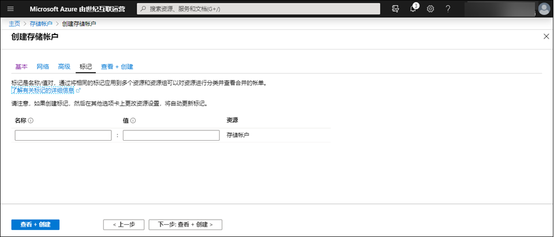Screen dimensions: 554x237
Task: Open Cloud Shell from top bar
Action: coord(395,9)
